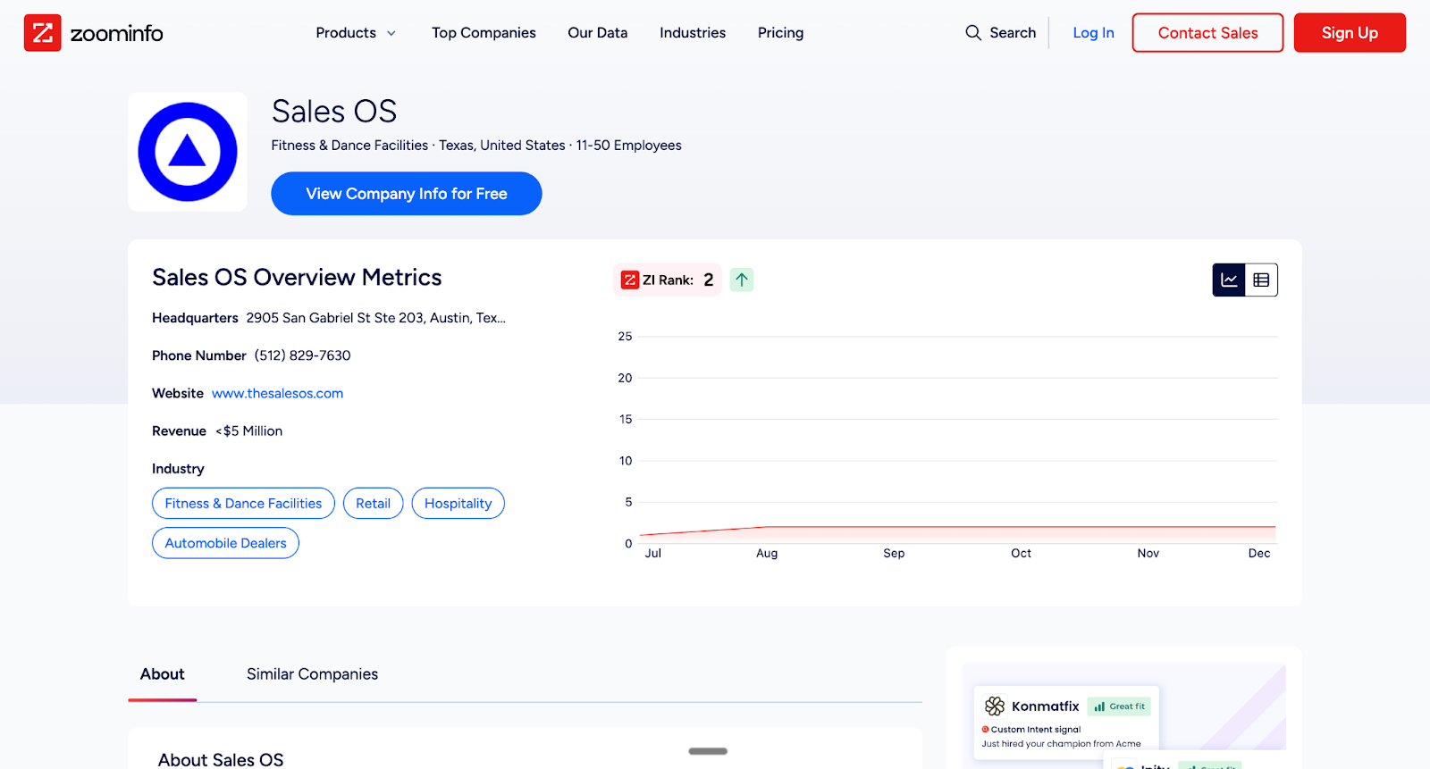Screen dimensions: 1430x769
Task: Select the Automobile Dealers tag
Action: (x=225, y=543)
